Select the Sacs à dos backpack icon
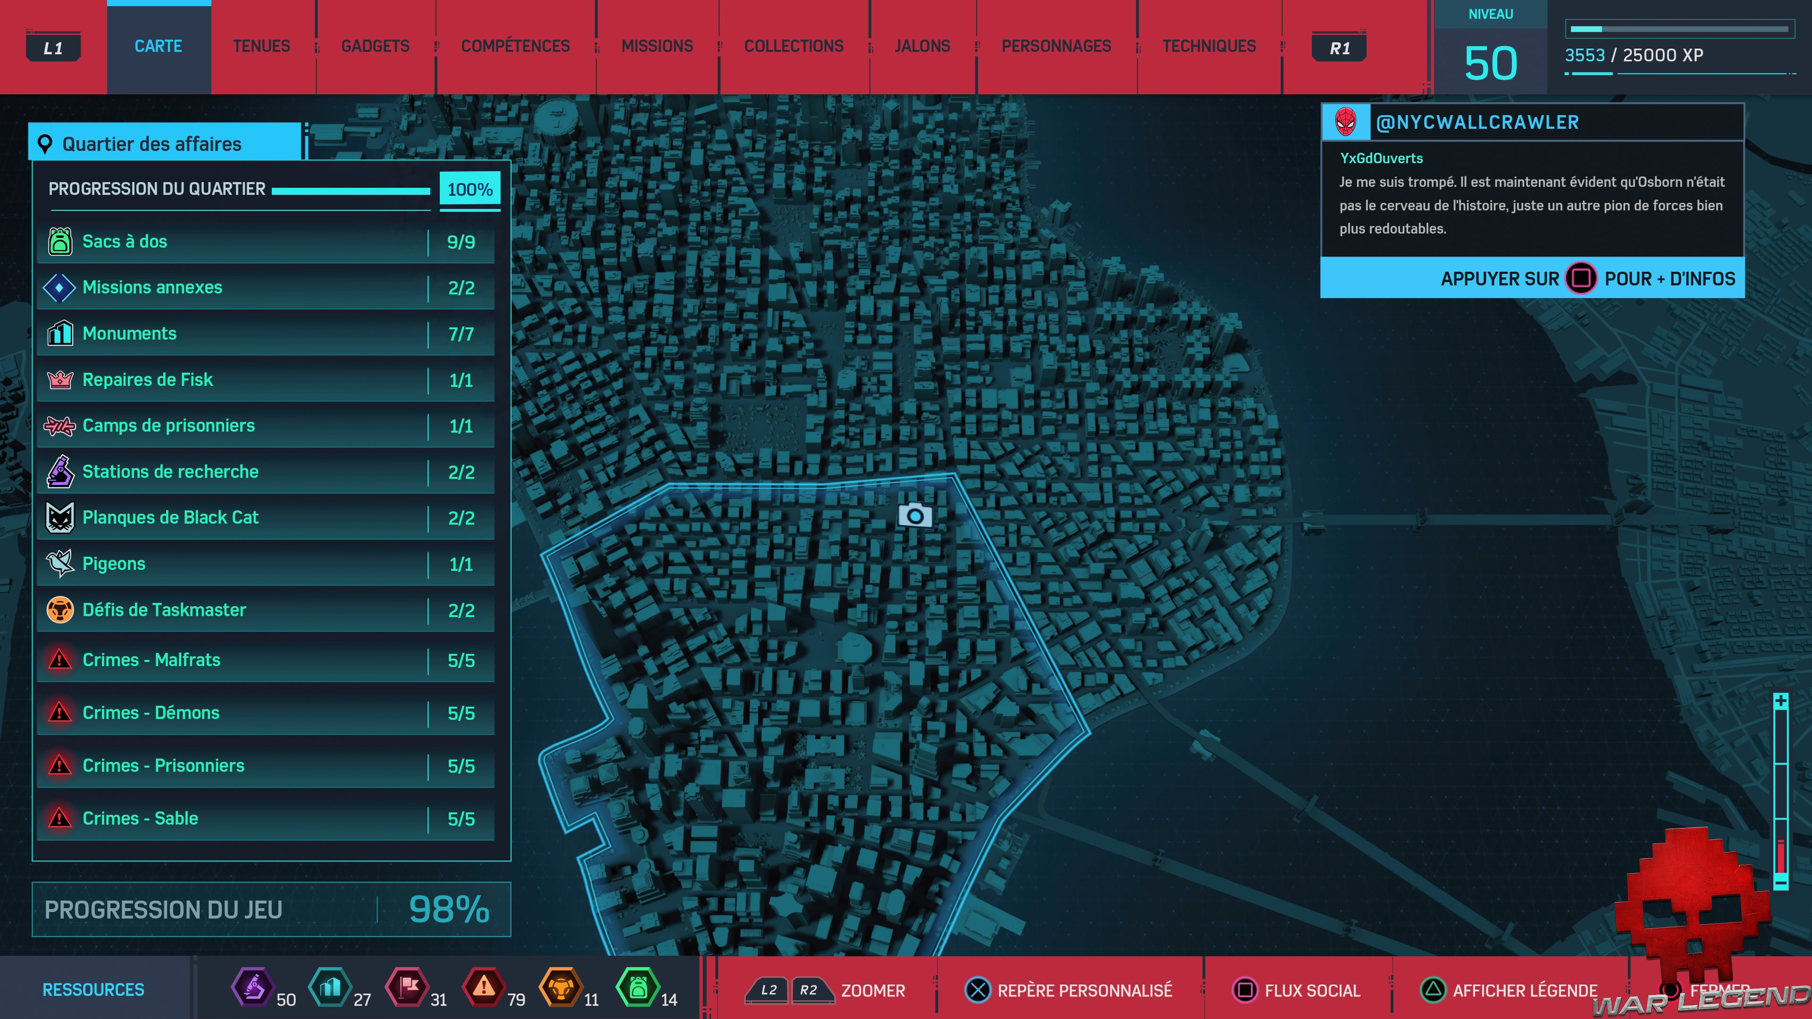The height and width of the screenshot is (1019, 1812). (60, 241)
